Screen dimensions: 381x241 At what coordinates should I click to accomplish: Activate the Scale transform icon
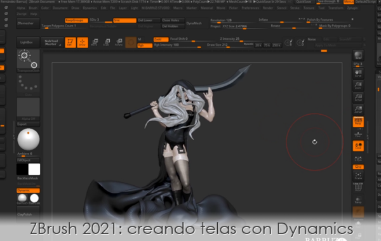point(107,42)
